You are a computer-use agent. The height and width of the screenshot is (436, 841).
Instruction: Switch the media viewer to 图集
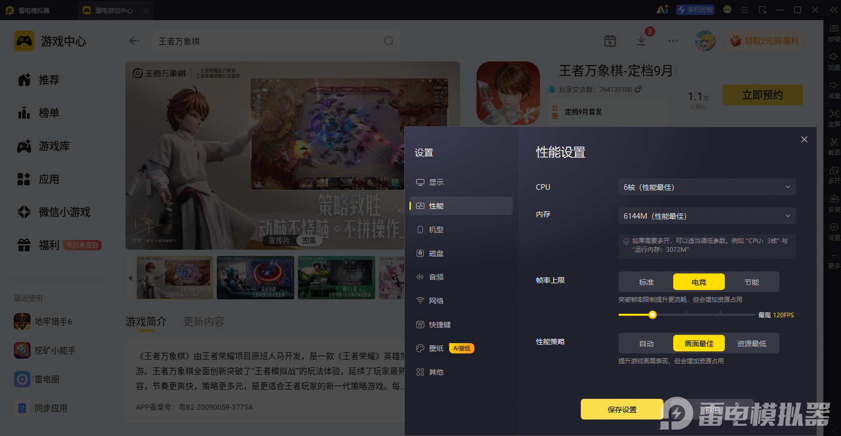[x=309, y=240]
